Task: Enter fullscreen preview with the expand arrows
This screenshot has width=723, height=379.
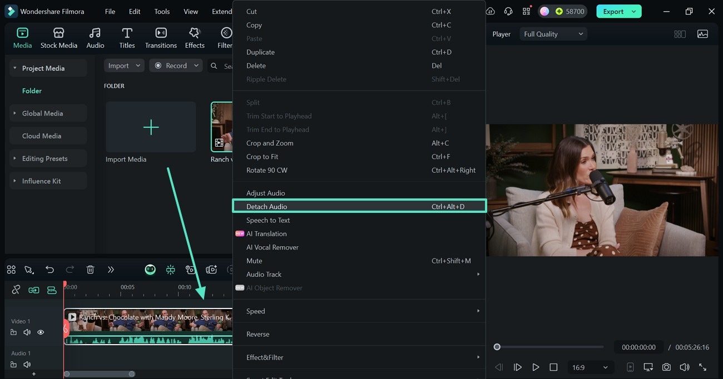Action: [x=703, y=367]
